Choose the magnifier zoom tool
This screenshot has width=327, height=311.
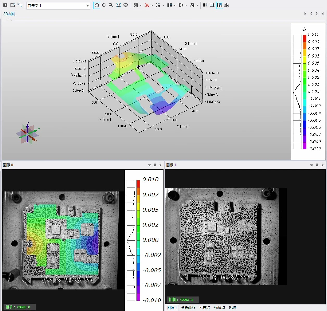[x=111, y=5]
